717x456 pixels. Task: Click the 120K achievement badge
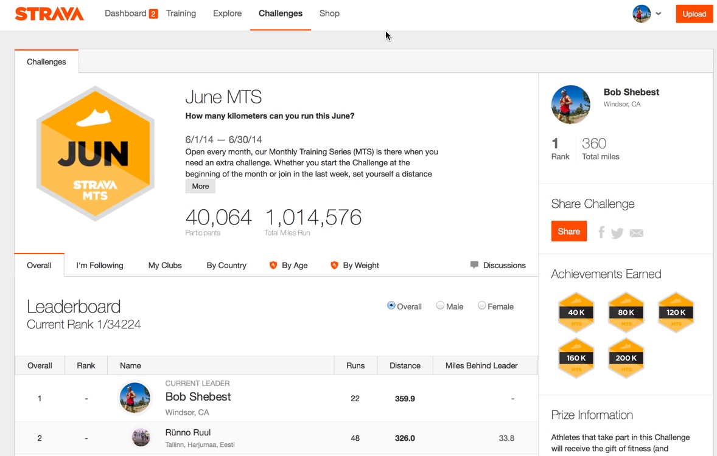tap(676, 313)
